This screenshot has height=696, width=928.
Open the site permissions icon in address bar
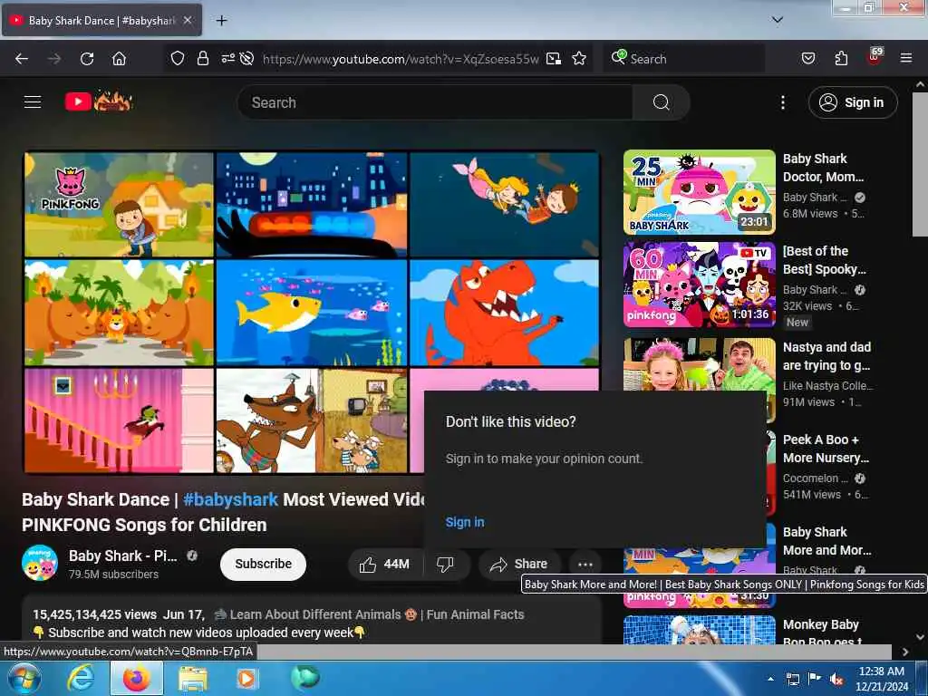[227, 59]
